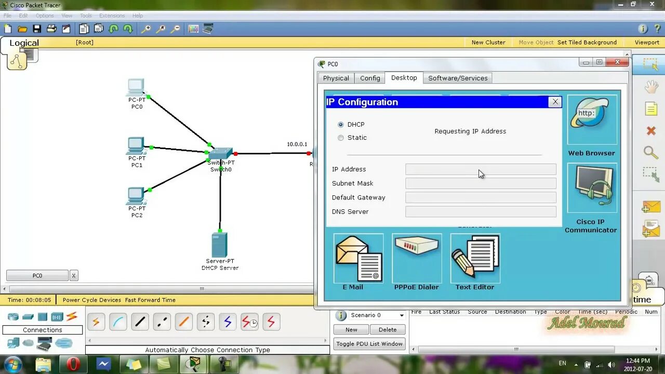665x374 pixels.
Task: Select the Delete red X tool
Action: point(651,130)
